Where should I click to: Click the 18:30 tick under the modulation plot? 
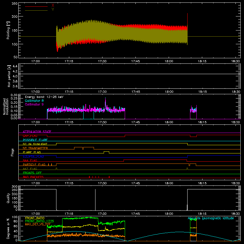pyautogui.click(x=235, y=122)
